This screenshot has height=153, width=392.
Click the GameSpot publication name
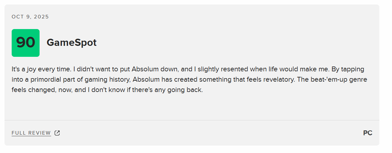click(x=72, y=43)
